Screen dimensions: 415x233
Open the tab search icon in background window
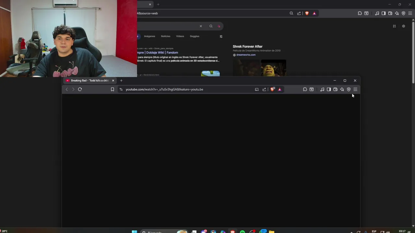pos(366,13)
